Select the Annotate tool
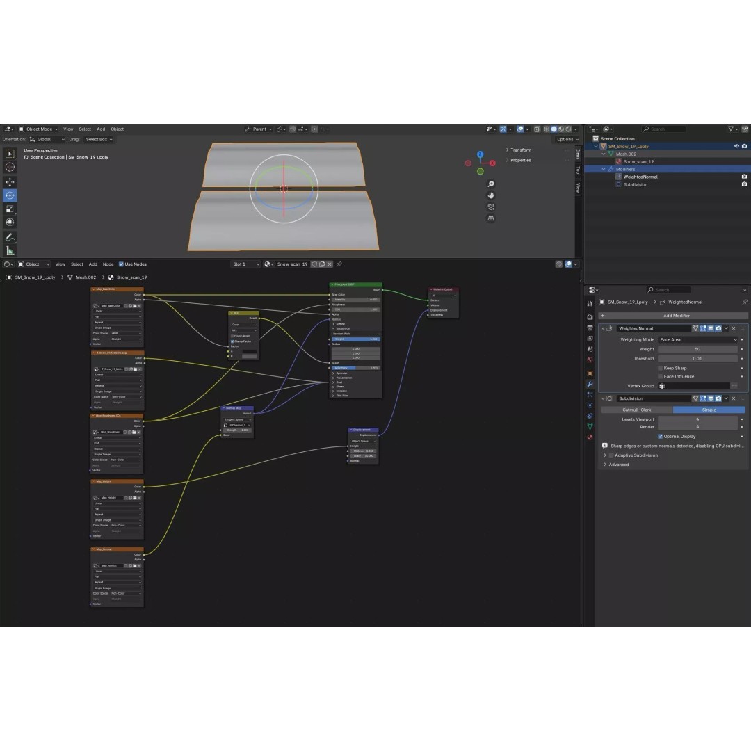This screenshot has height=751, width=751. pos(10,237)
